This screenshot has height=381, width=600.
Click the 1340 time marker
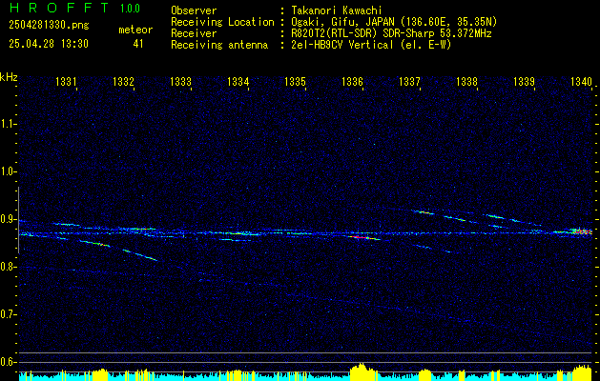tap(581, 81)
